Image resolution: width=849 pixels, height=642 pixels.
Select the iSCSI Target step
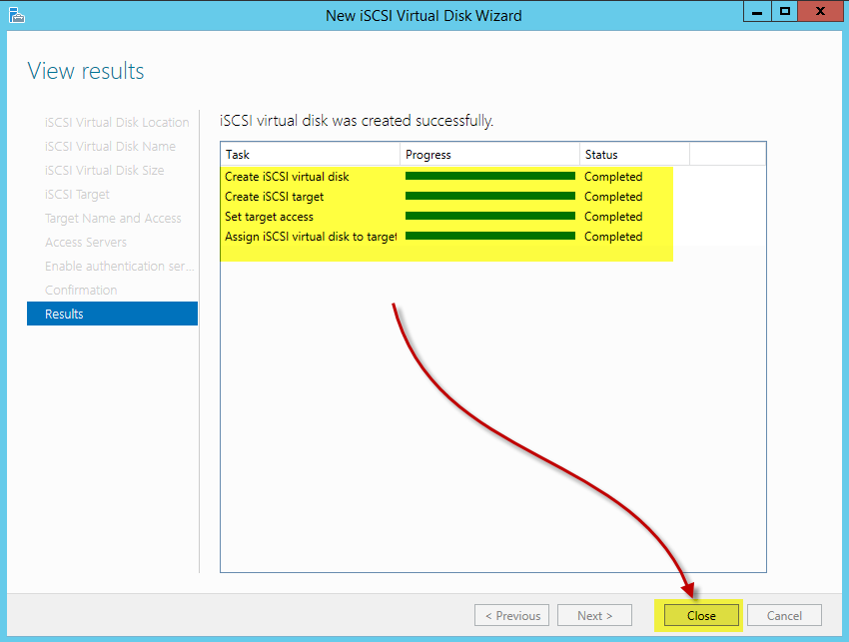[x=77, y=194]
